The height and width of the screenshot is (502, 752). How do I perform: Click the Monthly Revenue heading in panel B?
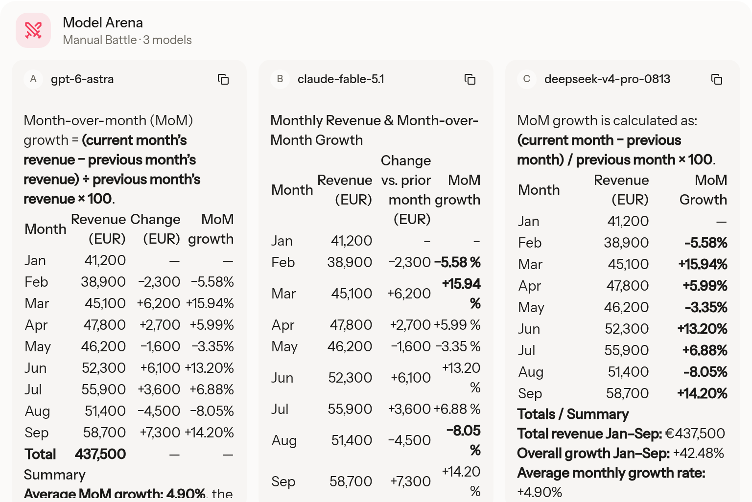pyautogui.click(x=374, y=130)
